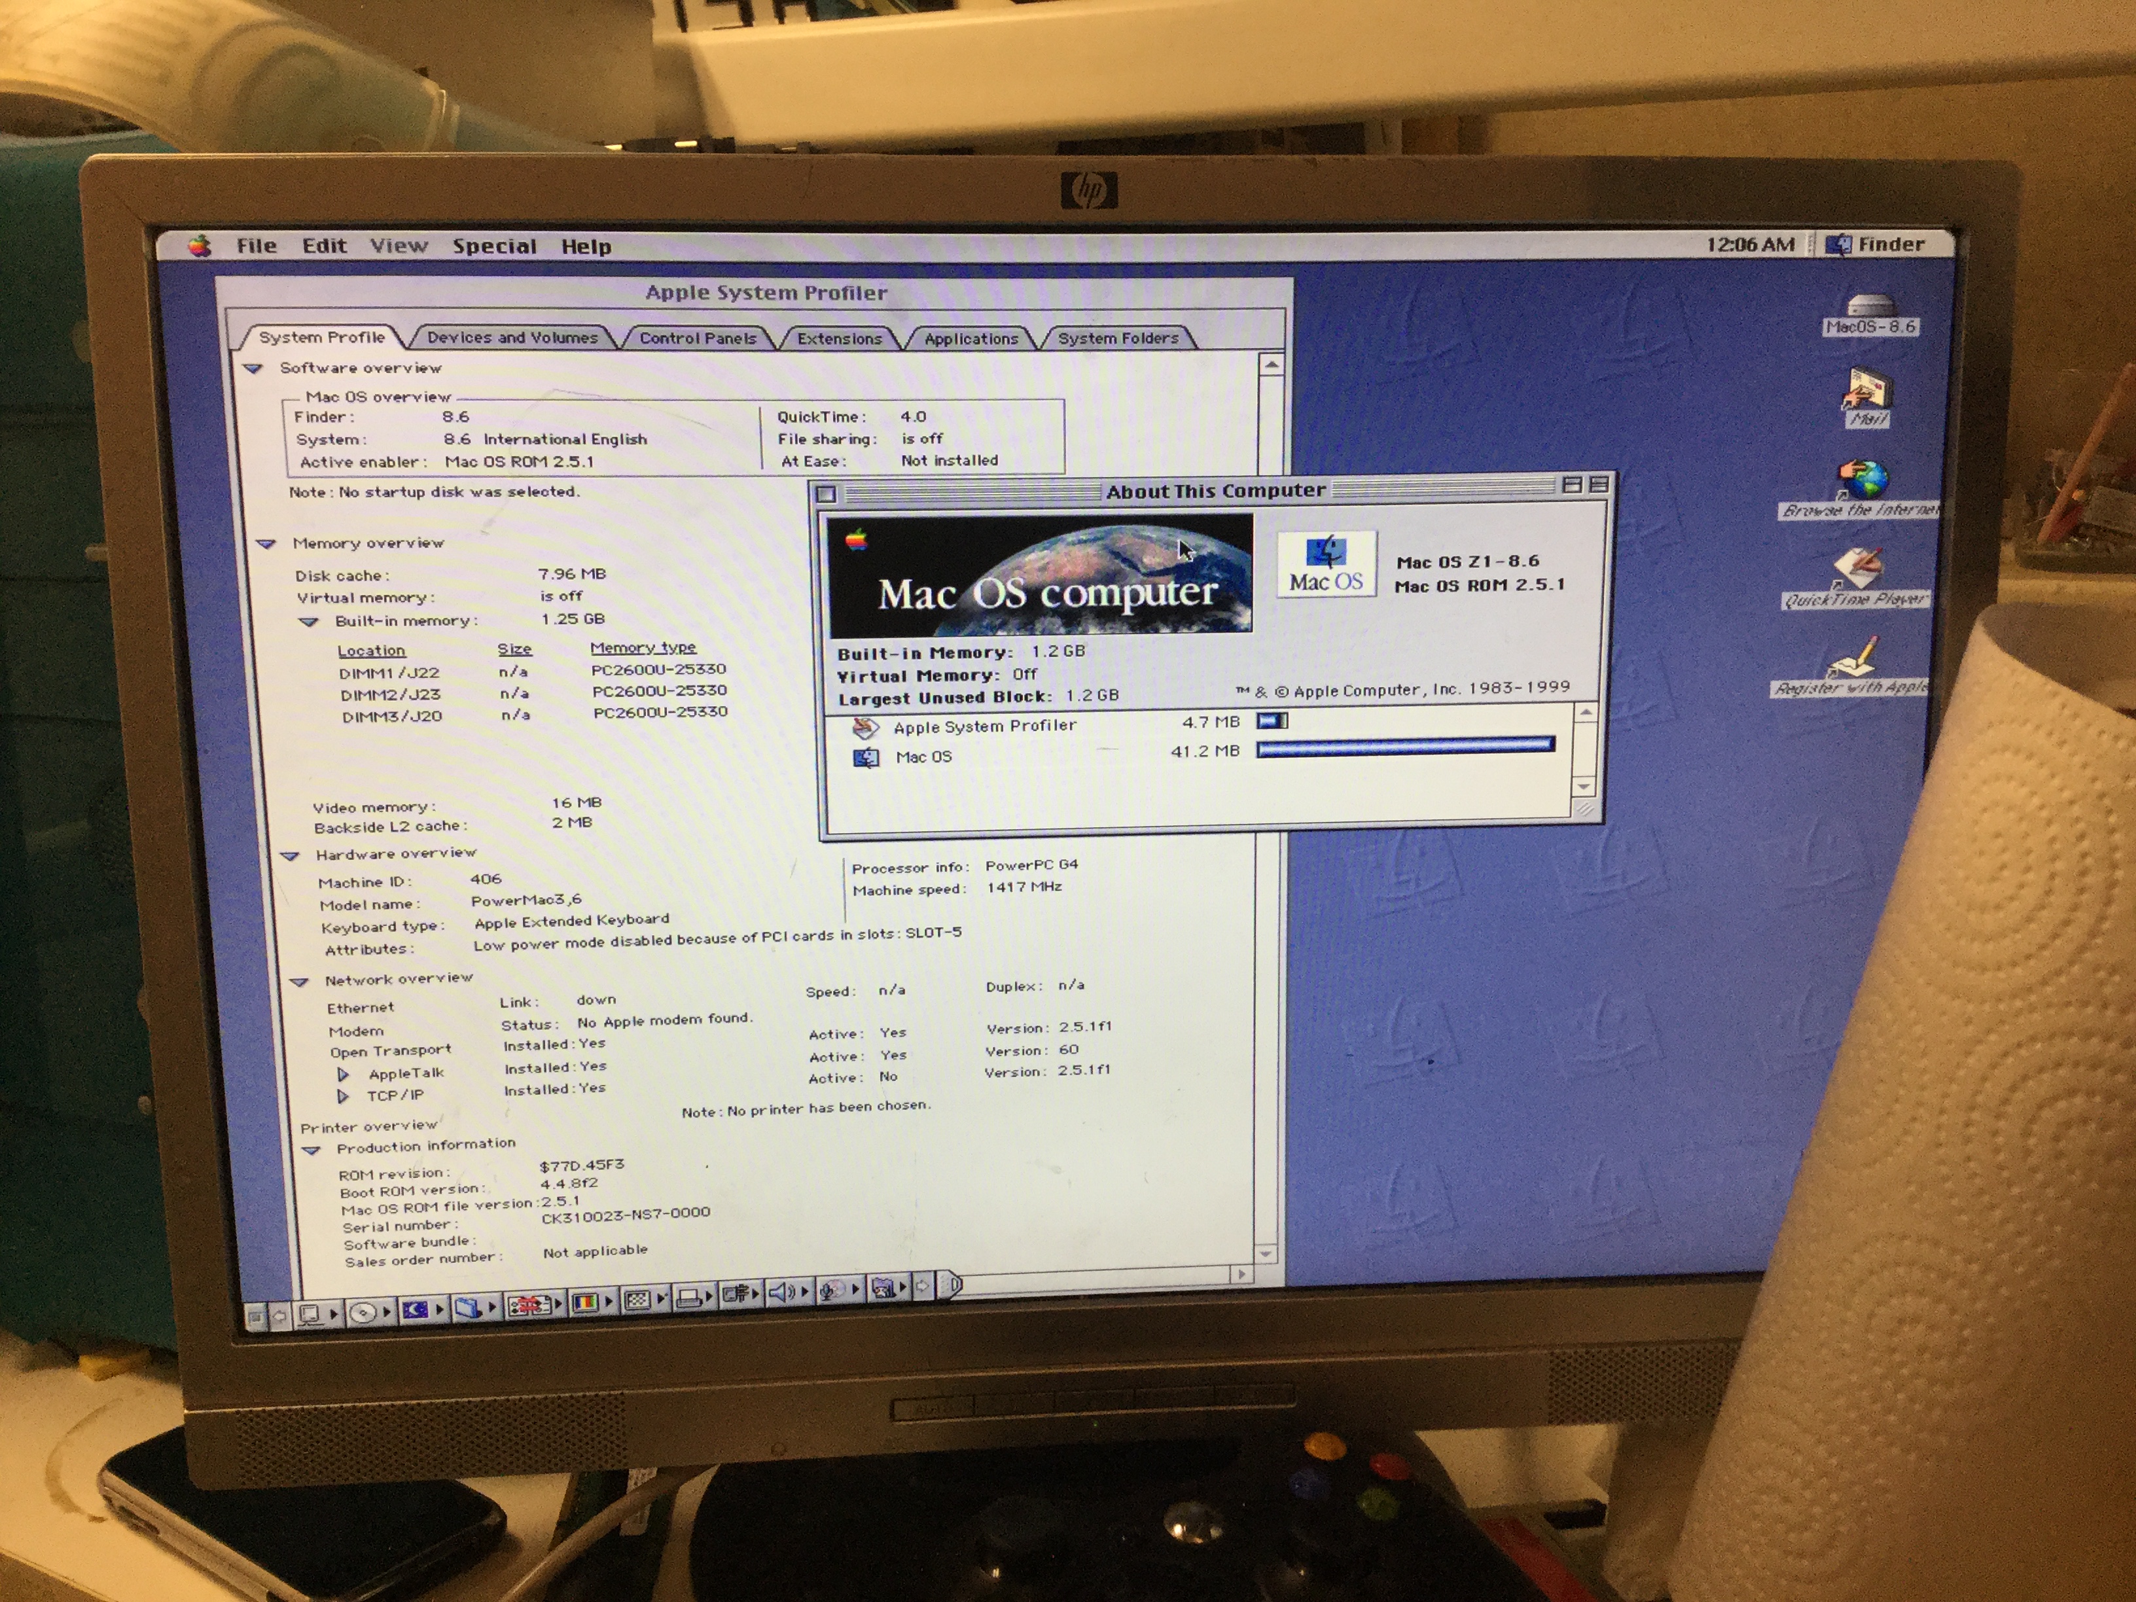Viewport: 2136px width, 1602px height.
Task: Collapse the Memory overview disclosure triangle
Action: tap(266, 544)
